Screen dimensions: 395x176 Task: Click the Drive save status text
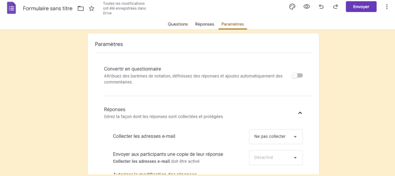(125, 8)
